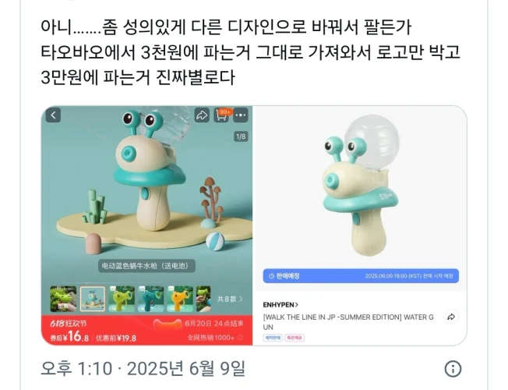Select the teal water gun thumbnail
This screenshot has width=508, height=390.
(151, 299)
